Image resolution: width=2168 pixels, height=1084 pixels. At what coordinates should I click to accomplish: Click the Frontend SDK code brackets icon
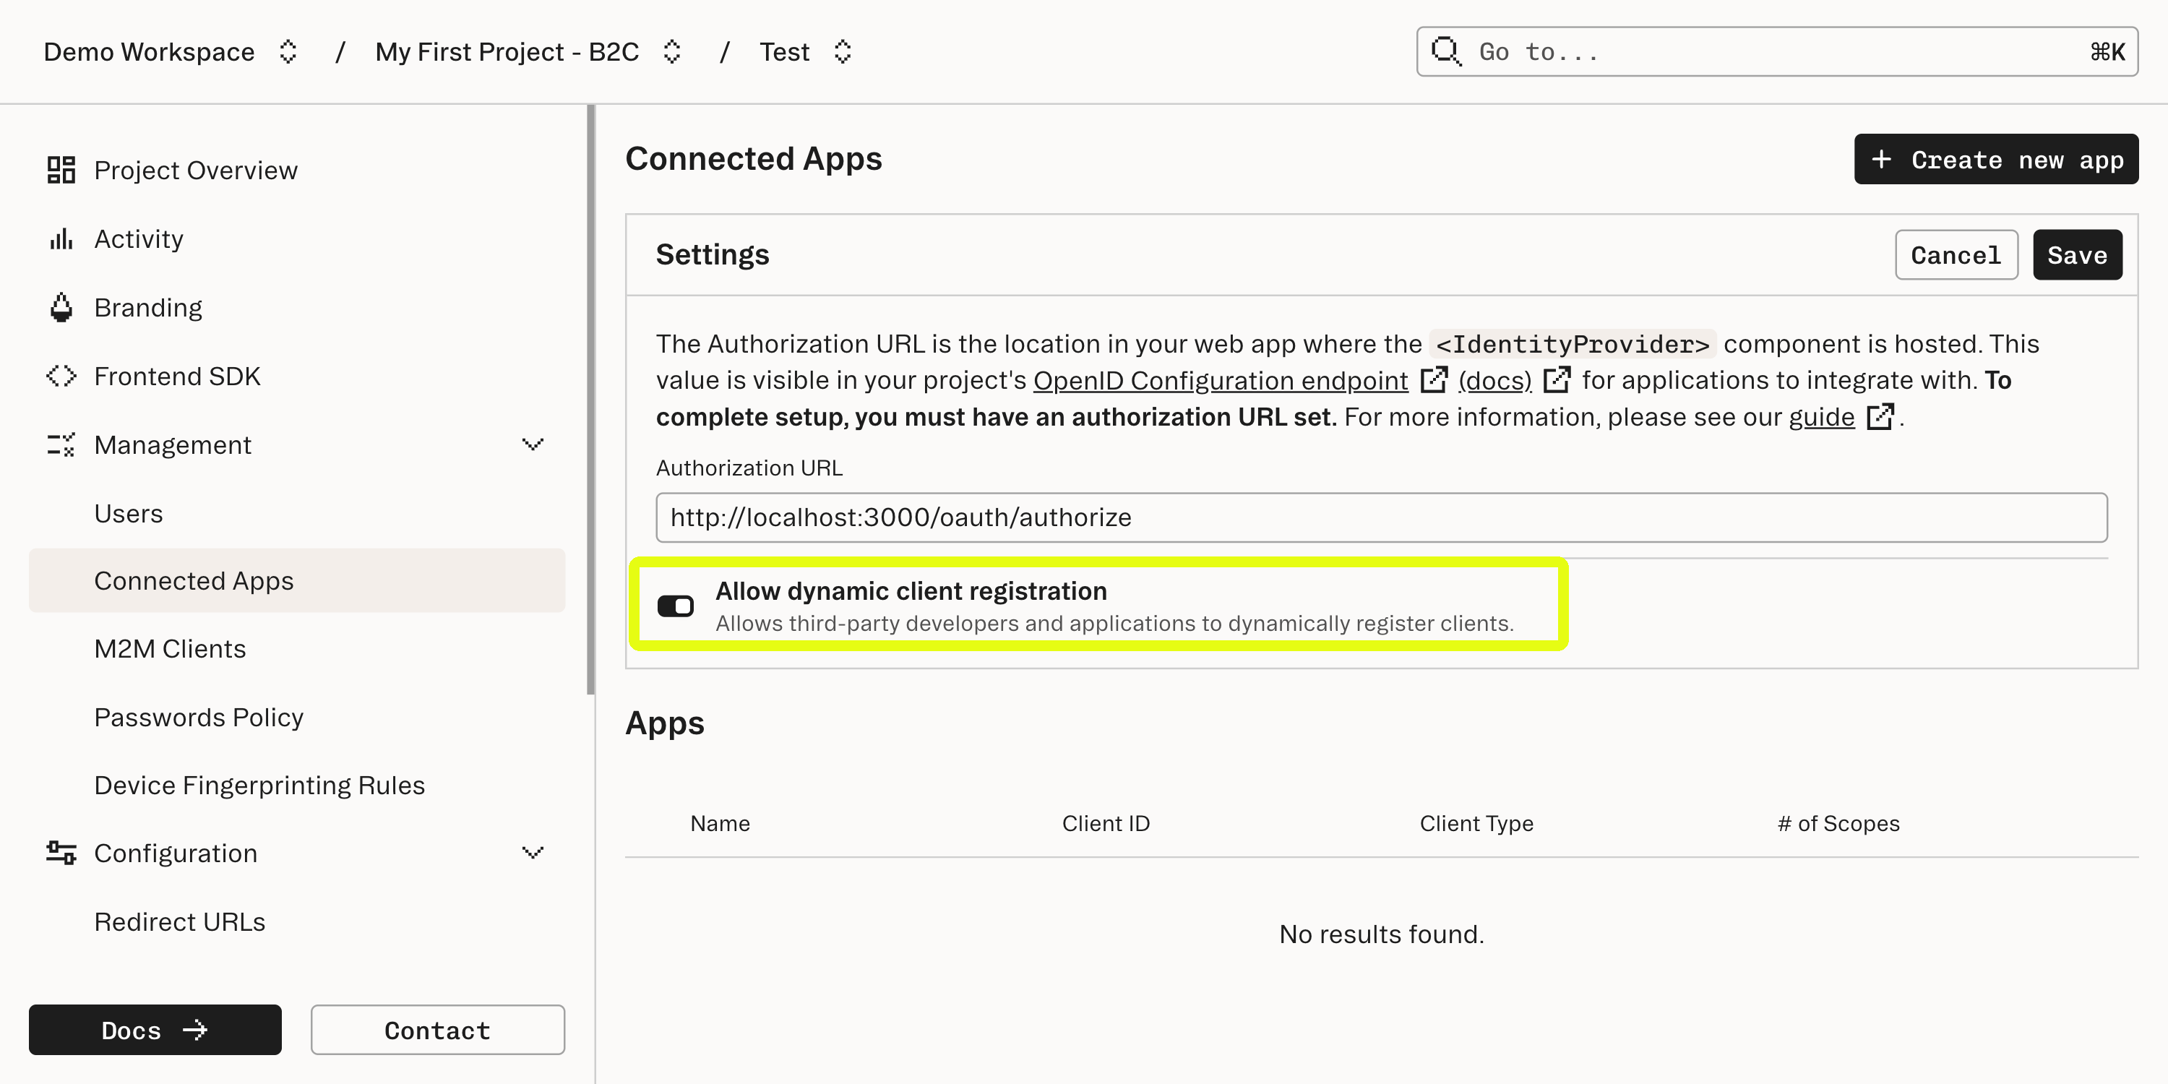pos(61,377)
